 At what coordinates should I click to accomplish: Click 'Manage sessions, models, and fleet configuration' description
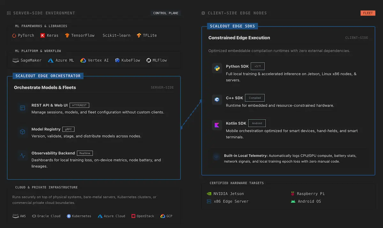(x=98, y=112)
